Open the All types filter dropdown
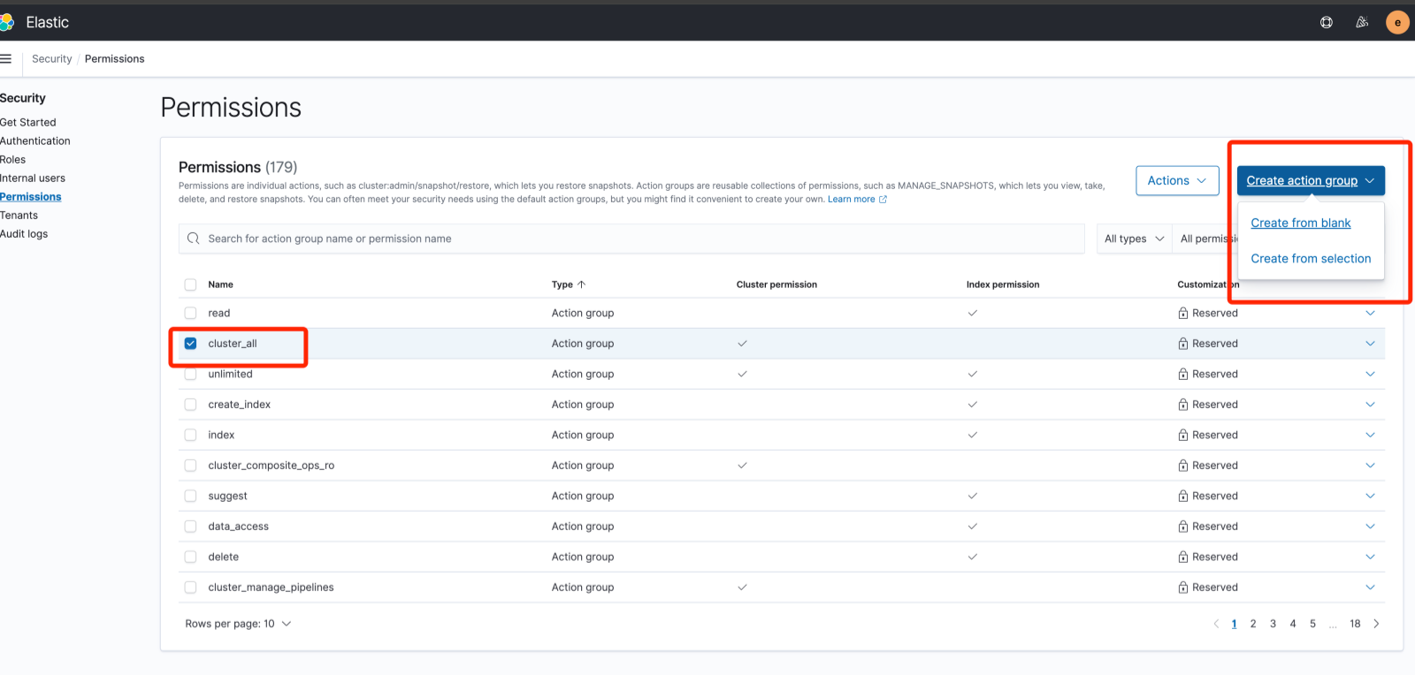Screen dimensions: 1415x675 (1134, 239)
